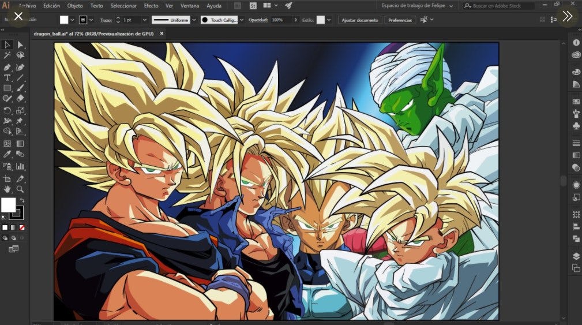The height and width of the screenshot is (325, 582).
Task: Open the Ver menu
Action: point(169,6)
